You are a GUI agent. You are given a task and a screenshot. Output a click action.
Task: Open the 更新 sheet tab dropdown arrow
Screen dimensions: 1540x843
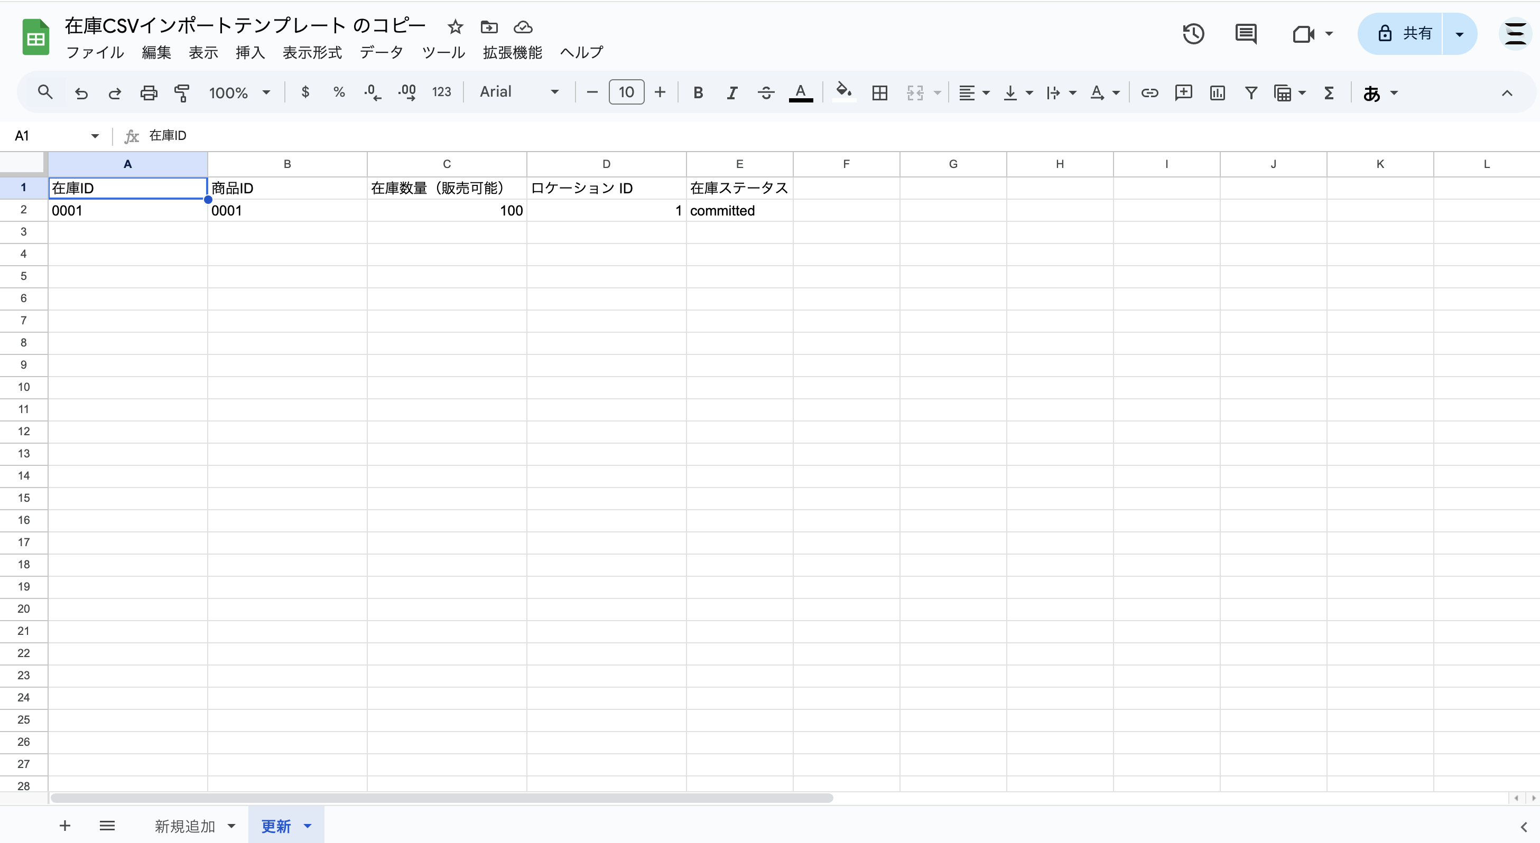tap(308, 826)
